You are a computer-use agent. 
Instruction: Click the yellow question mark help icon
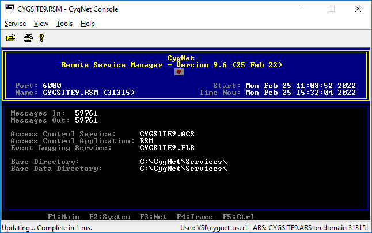click(x=41, y=38)
